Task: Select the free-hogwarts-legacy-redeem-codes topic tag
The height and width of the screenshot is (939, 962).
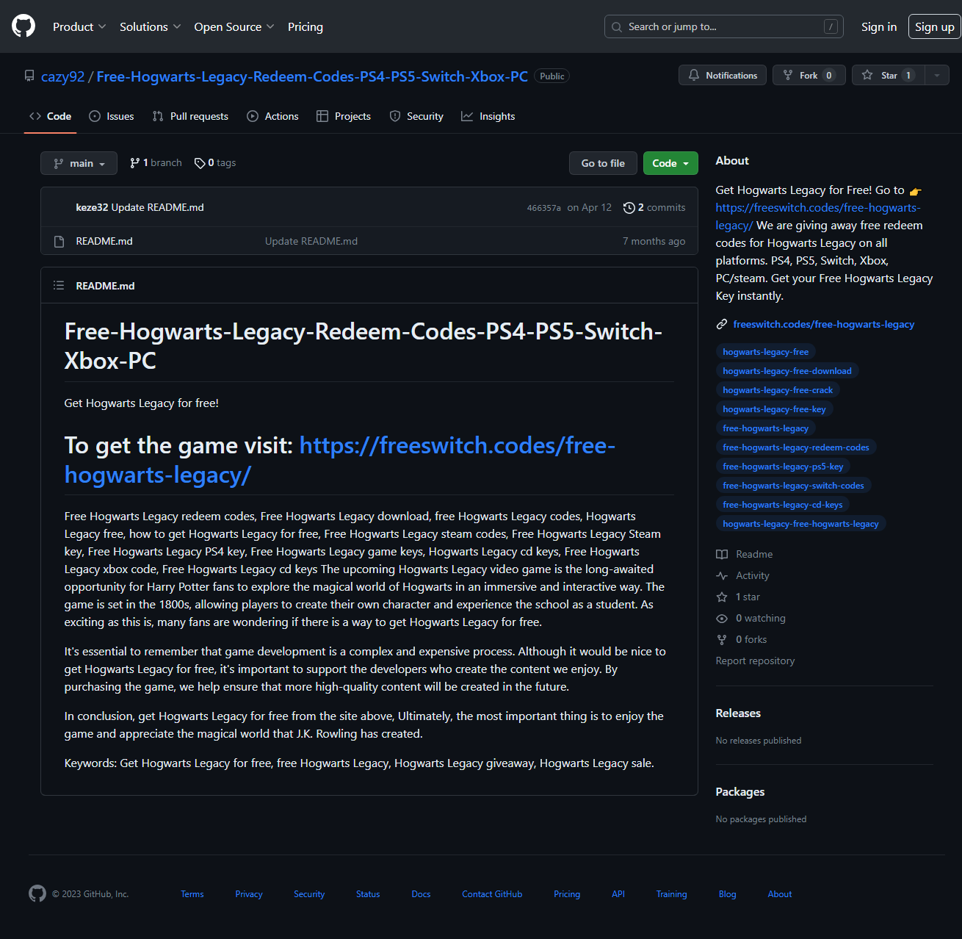Action: 796,447
